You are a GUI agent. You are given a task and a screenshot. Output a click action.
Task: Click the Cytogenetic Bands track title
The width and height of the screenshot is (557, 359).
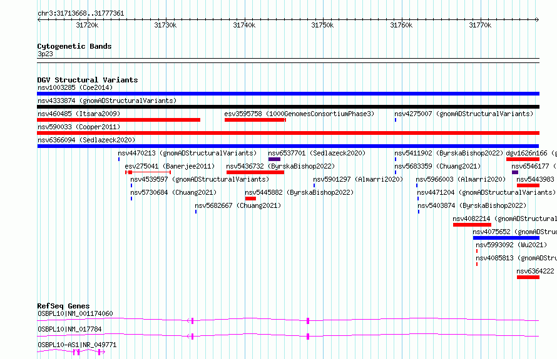pos(74,46)
